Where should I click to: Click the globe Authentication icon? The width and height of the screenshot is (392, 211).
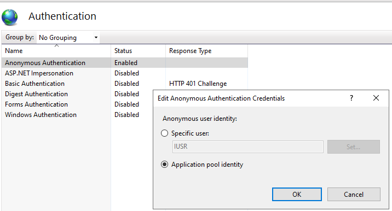click(9, 17)
